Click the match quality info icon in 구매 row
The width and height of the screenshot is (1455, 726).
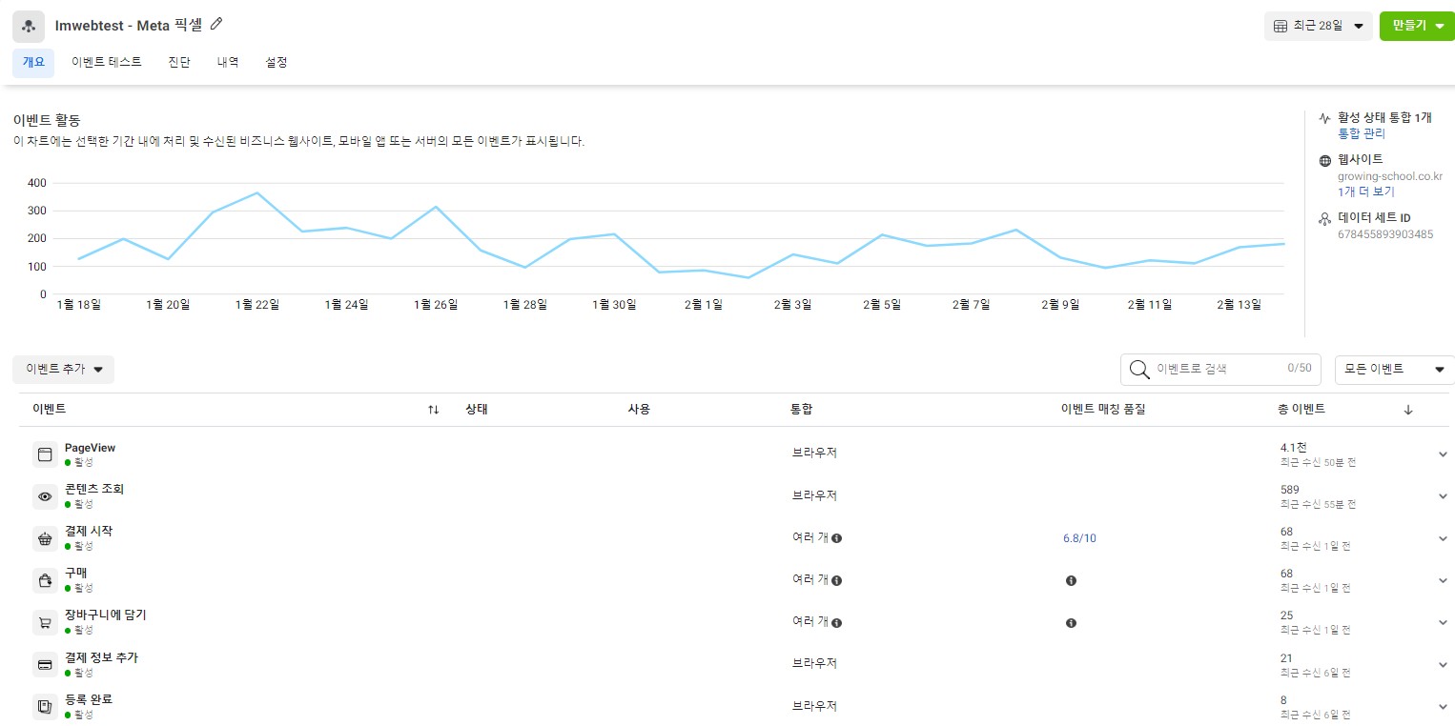[1071, 580]
